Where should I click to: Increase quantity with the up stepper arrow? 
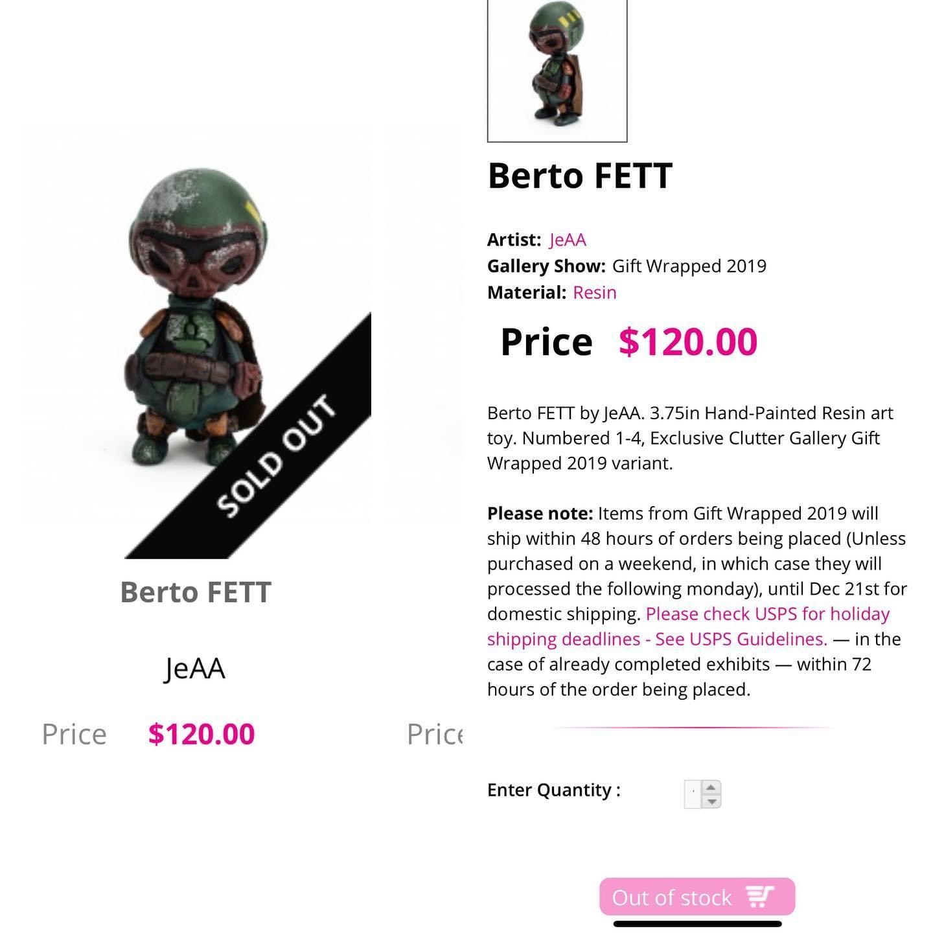point(711,787)
